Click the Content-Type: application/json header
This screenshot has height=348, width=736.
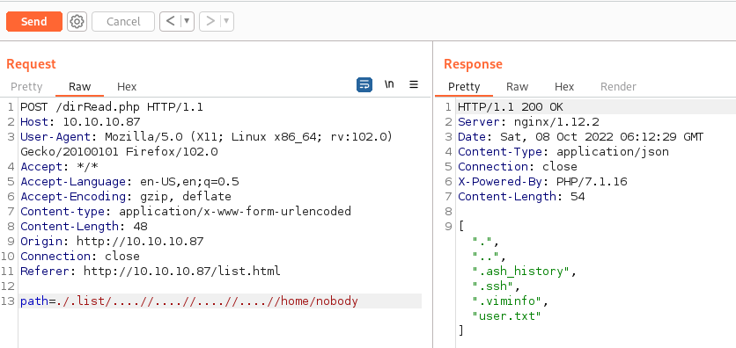563,152
